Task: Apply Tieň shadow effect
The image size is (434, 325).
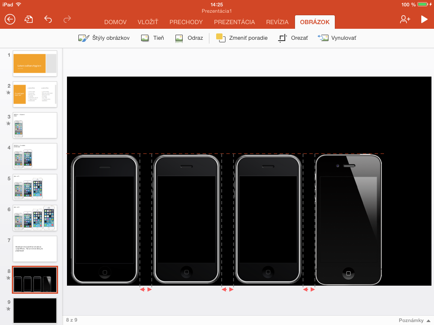Action: [153, 38]
